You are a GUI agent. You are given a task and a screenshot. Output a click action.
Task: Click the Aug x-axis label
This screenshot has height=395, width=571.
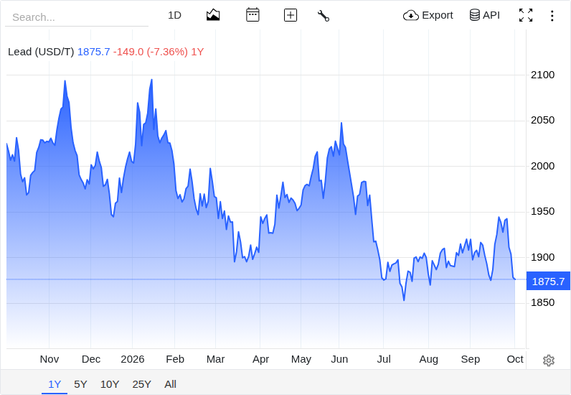click(429, 359)
